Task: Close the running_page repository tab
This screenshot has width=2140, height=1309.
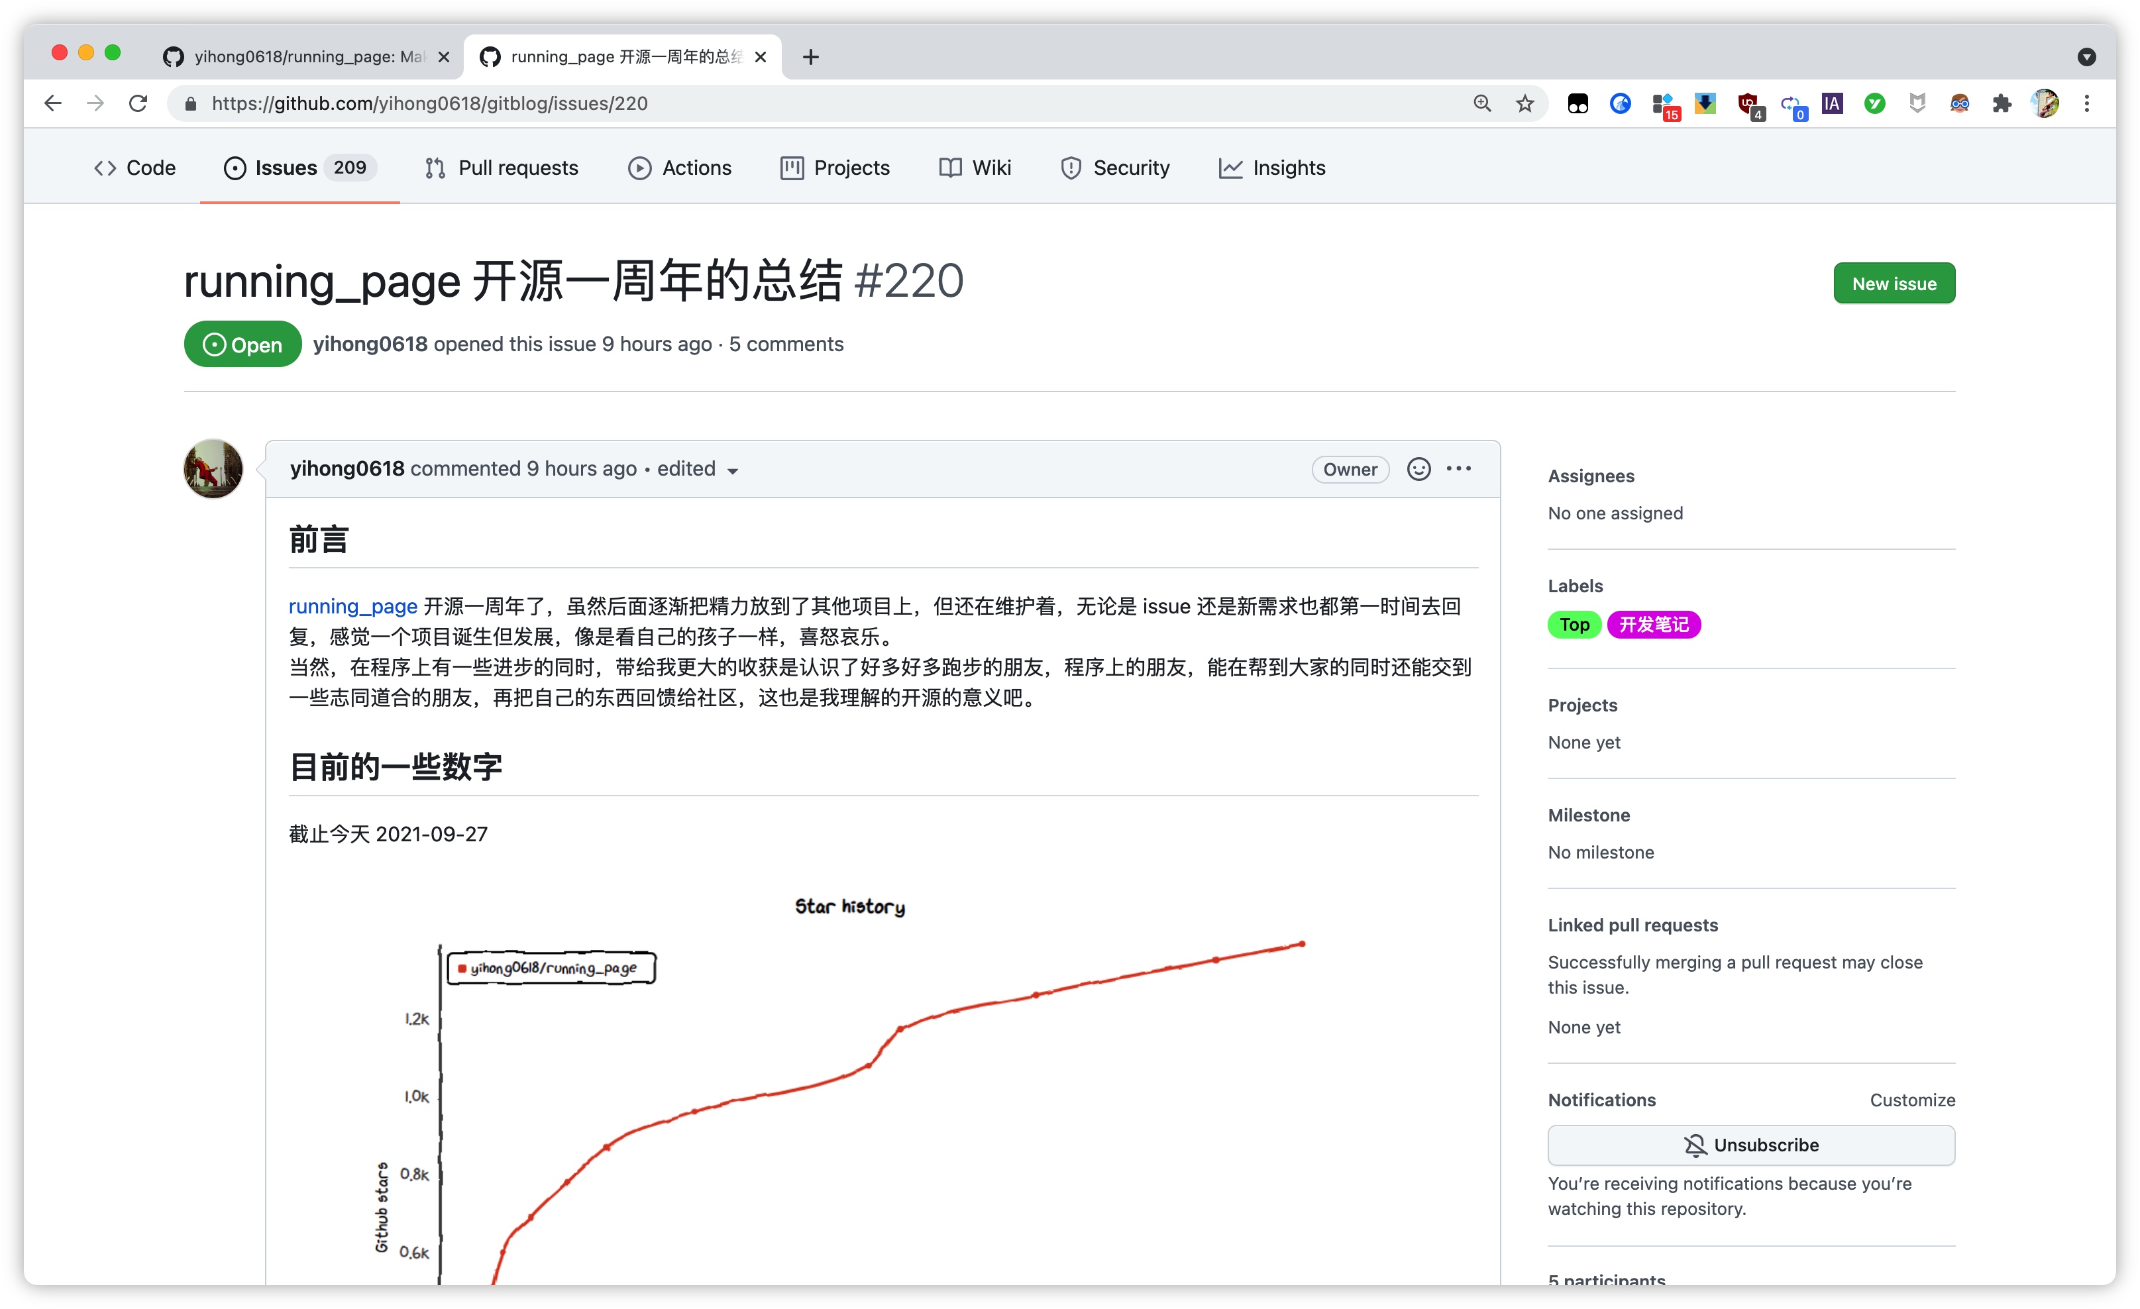Action: click(444, 58)
